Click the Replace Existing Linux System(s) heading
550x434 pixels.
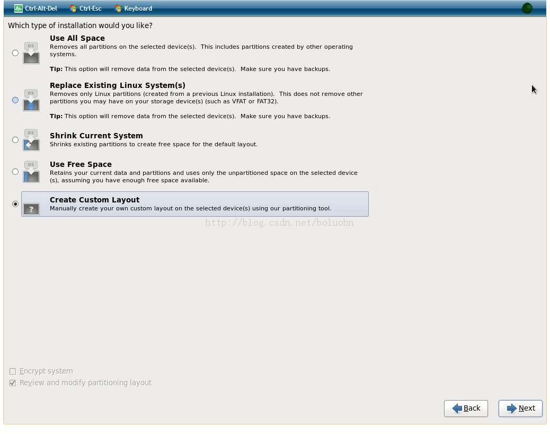click(118, 85)
